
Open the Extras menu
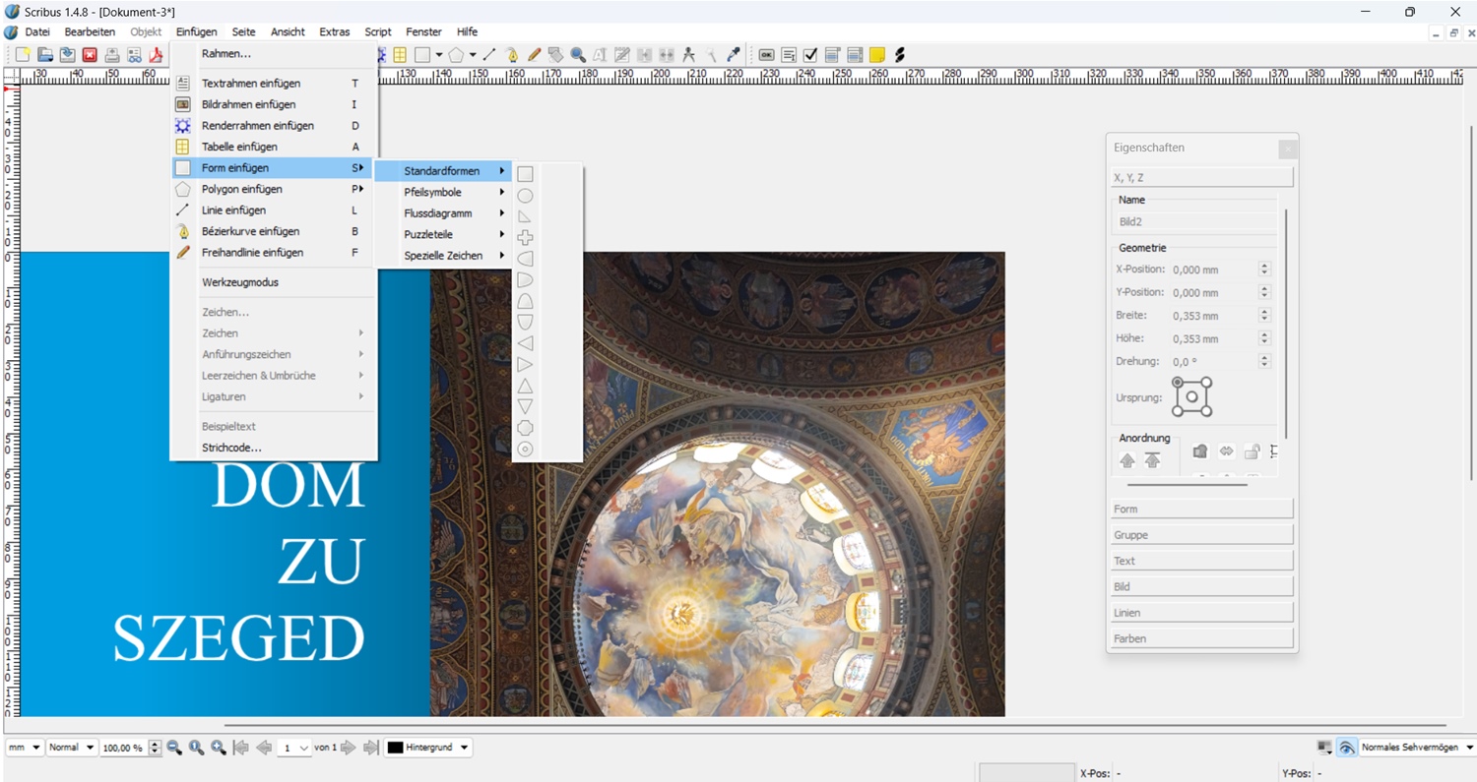[335, 31]
